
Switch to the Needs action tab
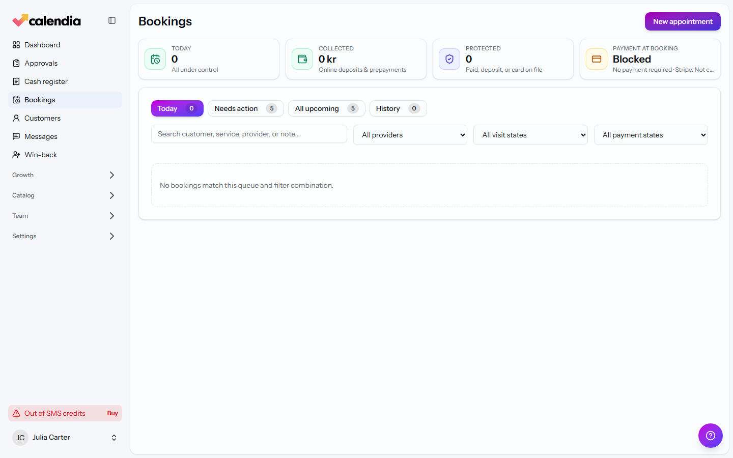(x=246, y=108)
